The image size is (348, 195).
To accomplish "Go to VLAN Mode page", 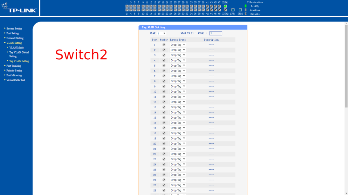I will click(16, 48).
